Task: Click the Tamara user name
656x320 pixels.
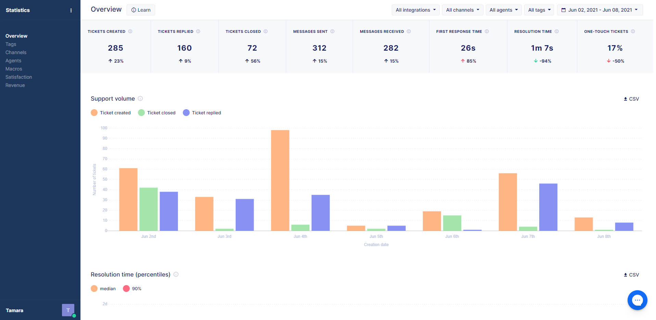Action: coord(14,310)
